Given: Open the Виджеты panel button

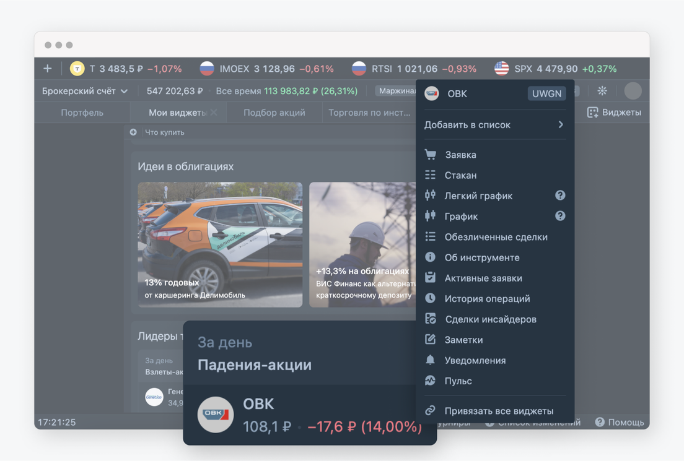Looking at the screenshot, I should pyautogui.click(x=614, y=113).
